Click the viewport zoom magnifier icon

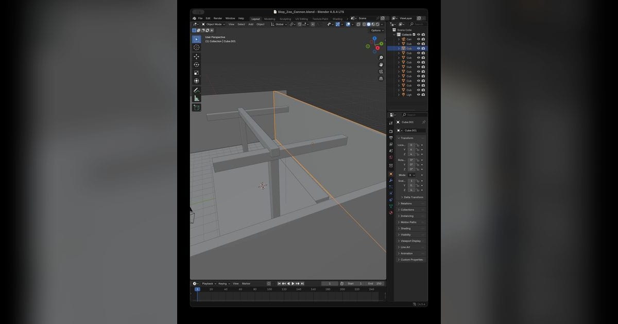pyautogui.click(x=381, y=58)
